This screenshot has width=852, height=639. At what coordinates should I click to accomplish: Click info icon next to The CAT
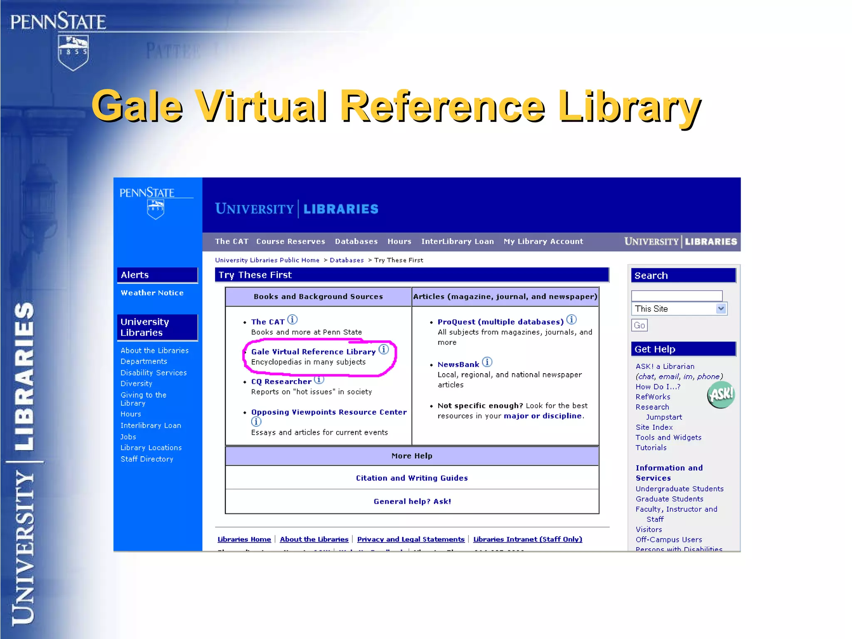point(292,319)
